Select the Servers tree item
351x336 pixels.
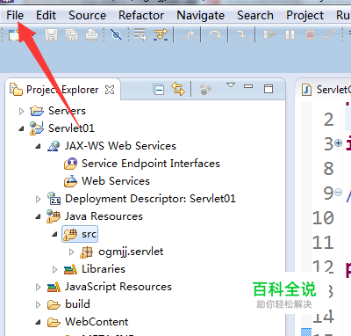(67, 111)
